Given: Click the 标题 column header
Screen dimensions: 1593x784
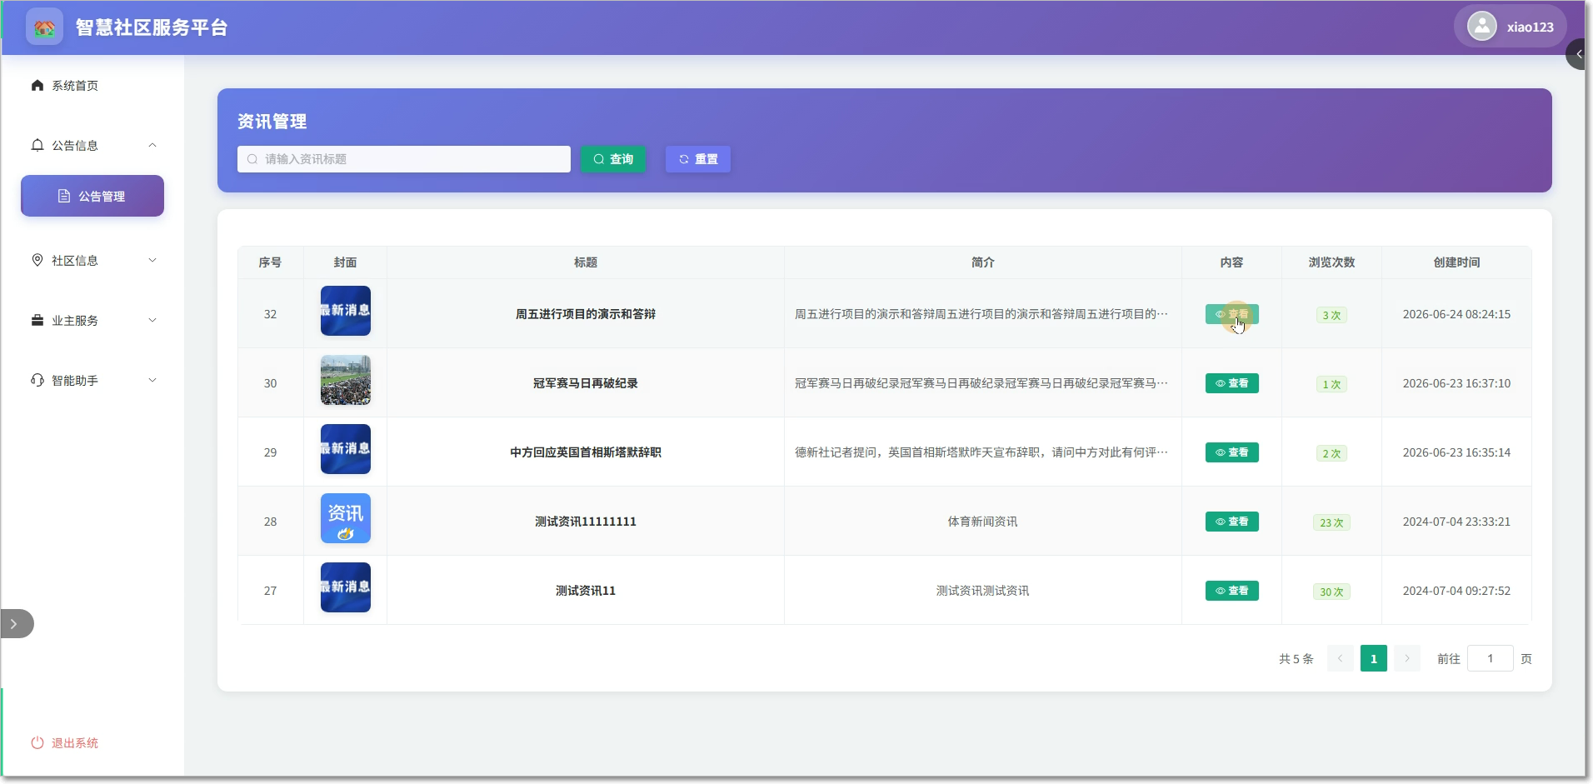Looking at the screenshot, I should tap(586, 262).
